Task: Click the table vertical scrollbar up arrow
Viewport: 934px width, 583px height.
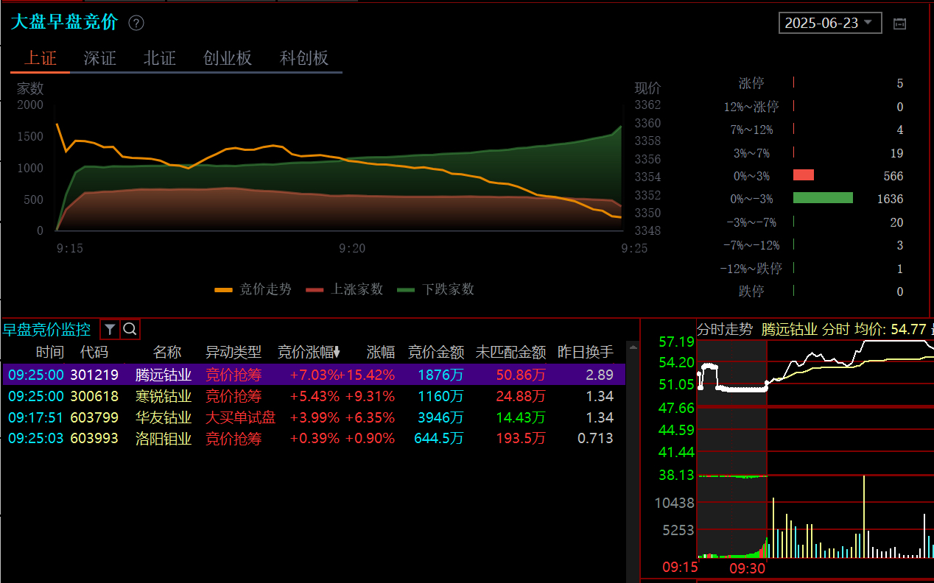Action: pyautogui.click(x=632, y=346)
